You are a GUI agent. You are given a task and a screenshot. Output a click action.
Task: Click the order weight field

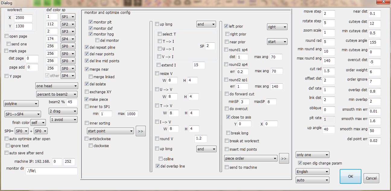374,72
